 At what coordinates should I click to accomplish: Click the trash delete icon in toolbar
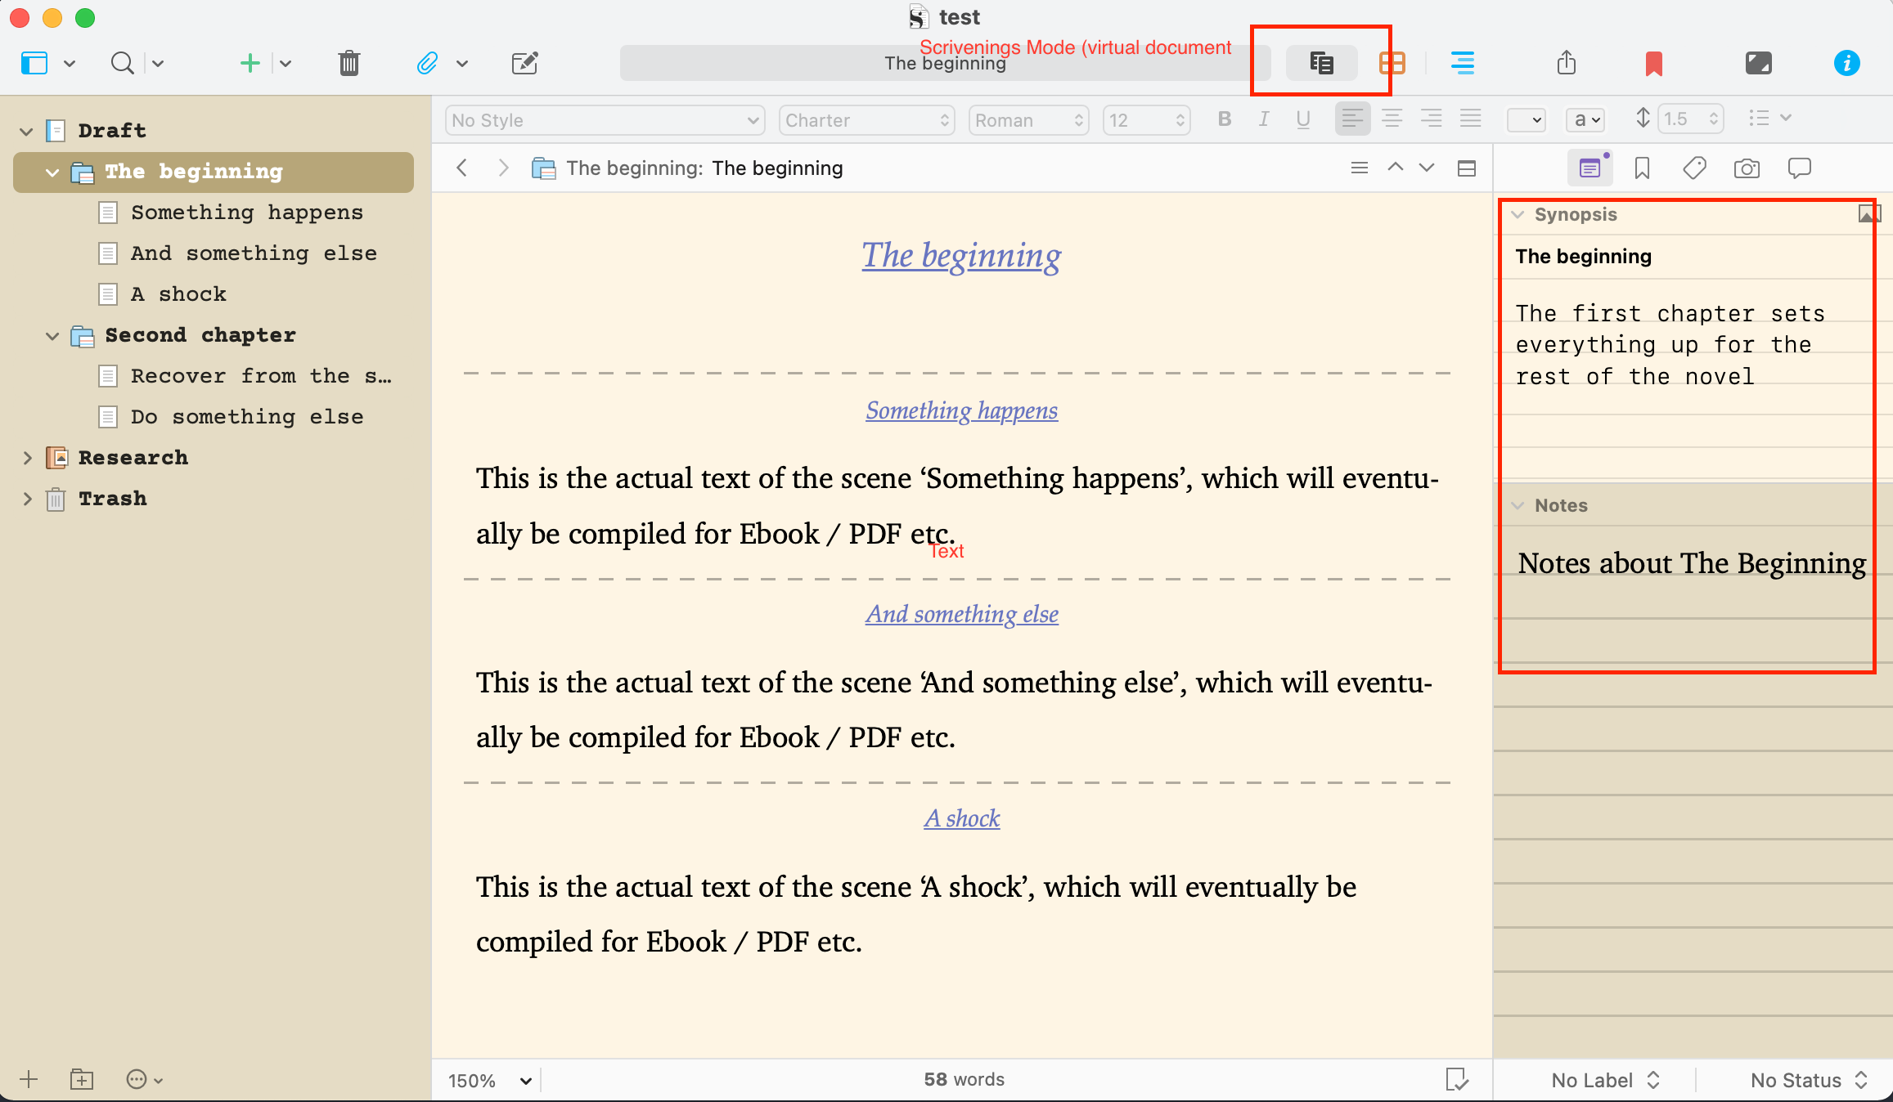[348, 63]
